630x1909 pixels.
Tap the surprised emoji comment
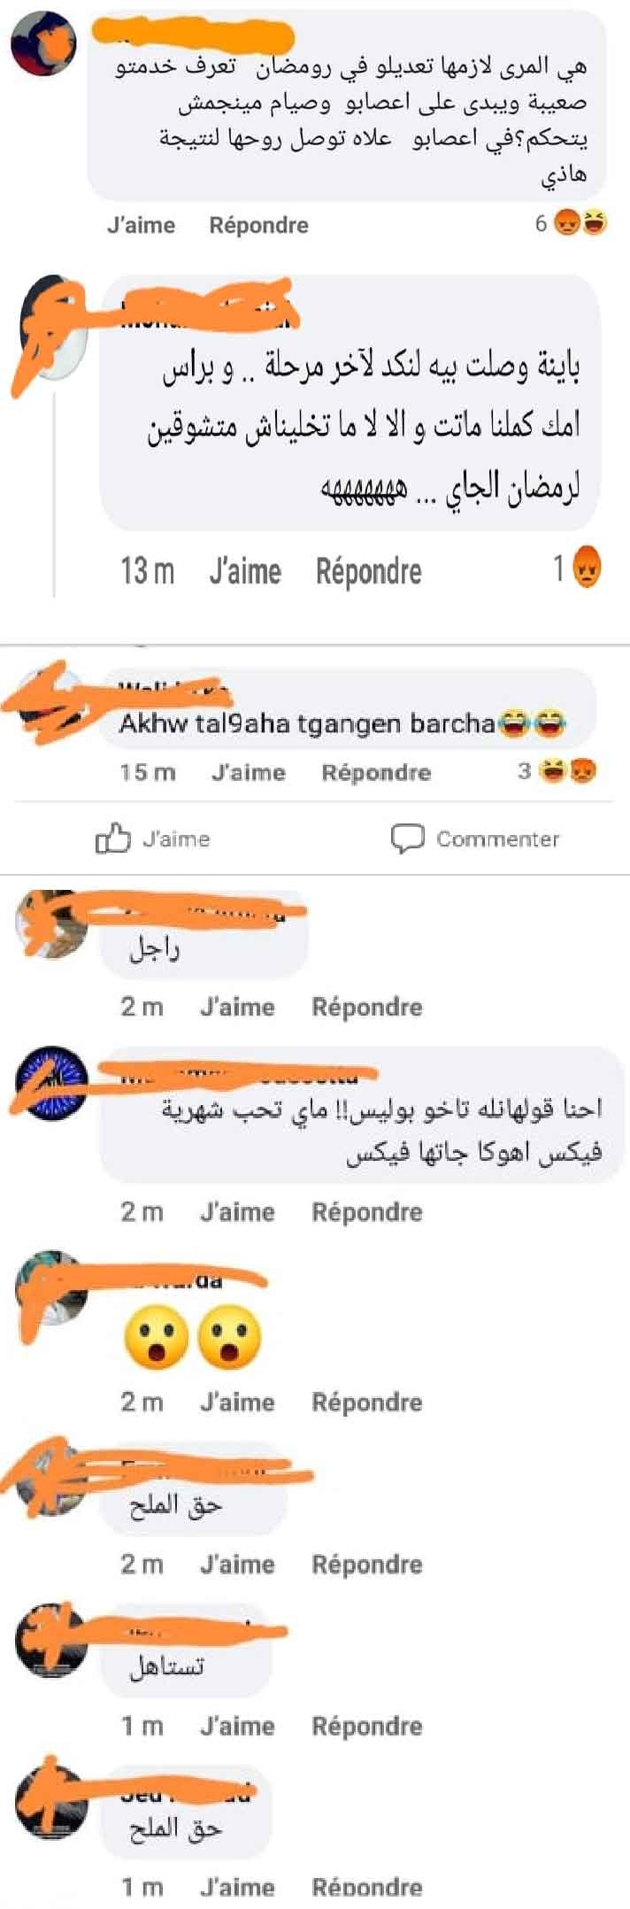(193, 1336)
